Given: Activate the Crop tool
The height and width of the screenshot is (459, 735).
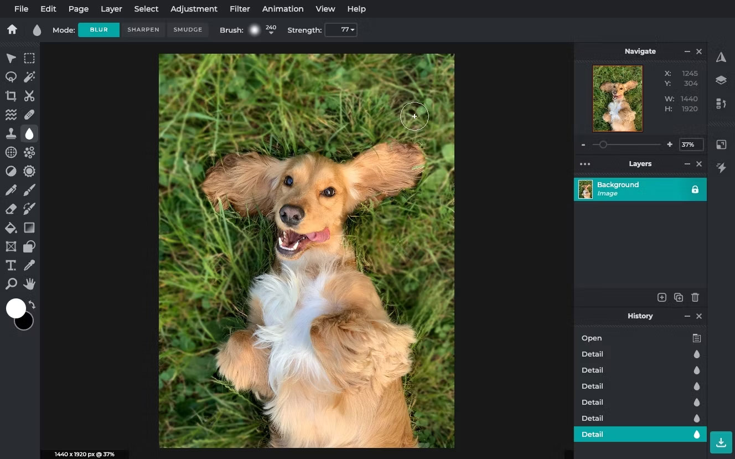Looking at the screenshot, I should click(11, 96).
